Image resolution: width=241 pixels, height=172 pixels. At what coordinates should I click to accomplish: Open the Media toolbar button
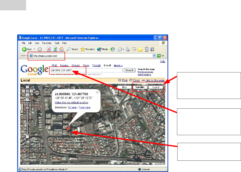click(x=103, y=49)
